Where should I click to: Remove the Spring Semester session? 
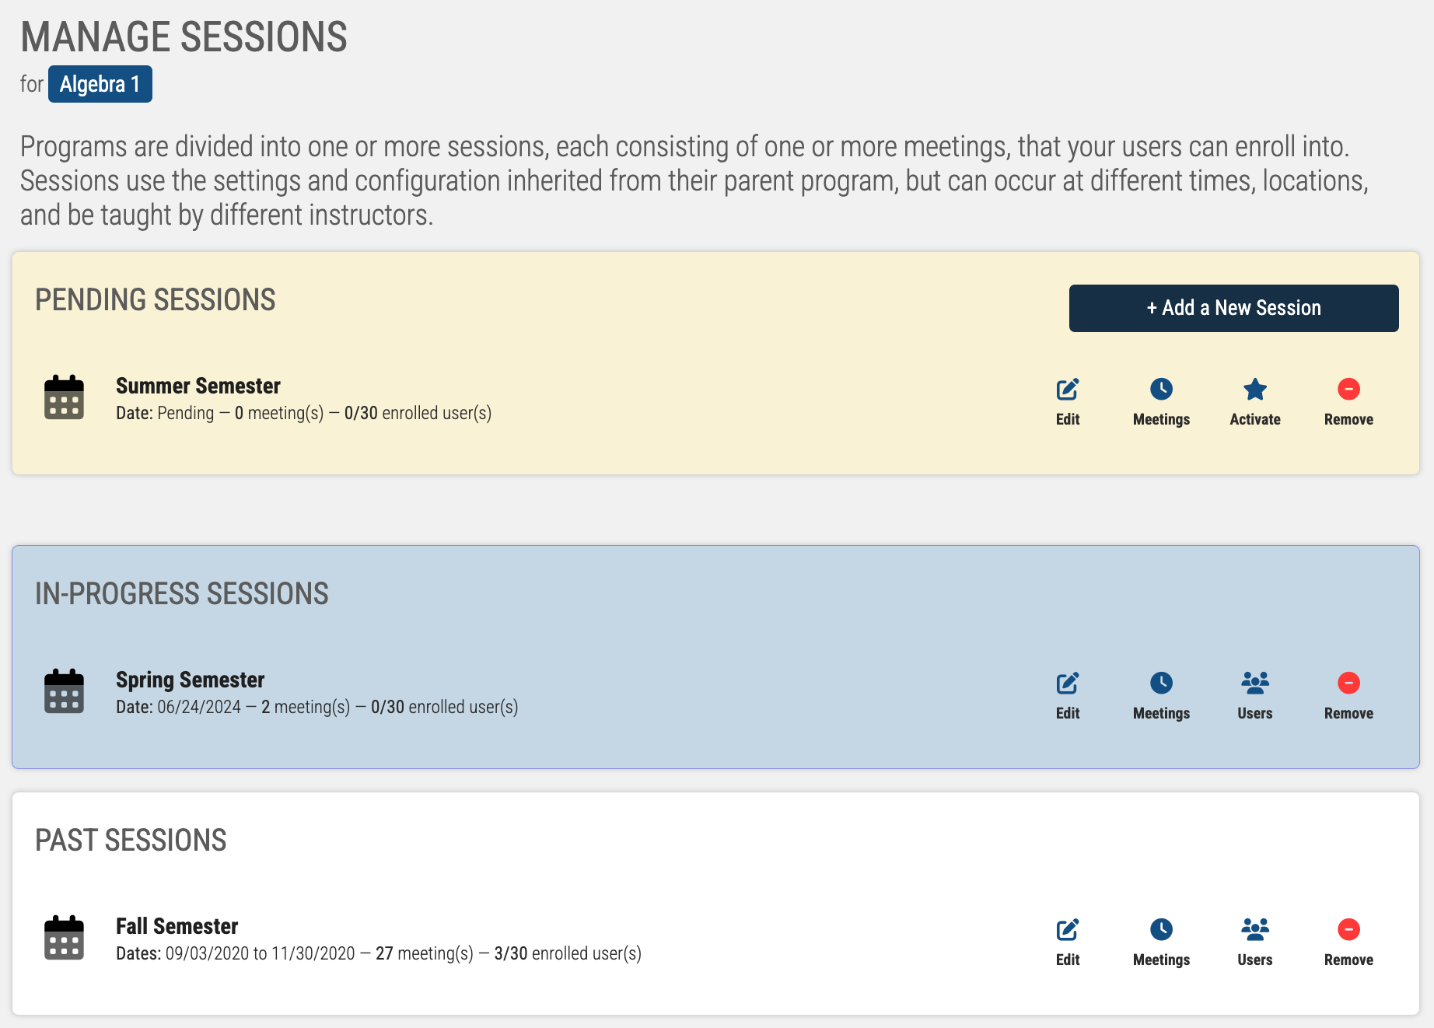click(x=1348, y=696)
